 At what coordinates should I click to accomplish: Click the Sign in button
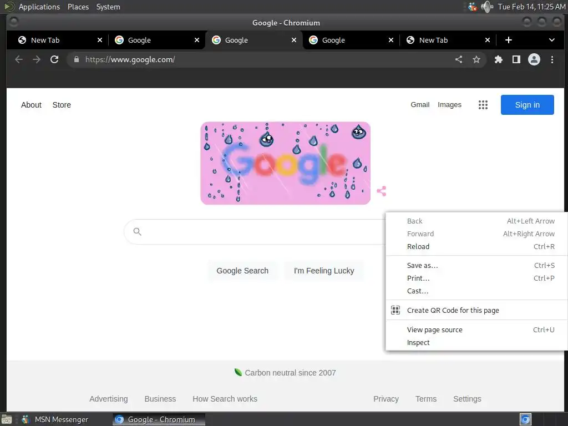coord(527,105)
